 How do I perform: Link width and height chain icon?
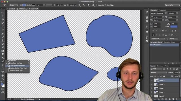tap(65, 5)
